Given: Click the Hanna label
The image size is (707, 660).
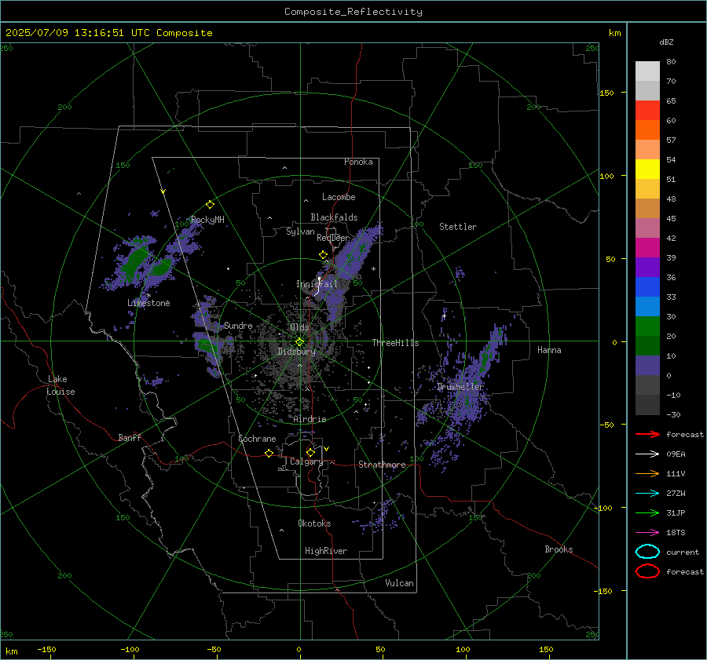Looking at the screenshot, I should 549,350.
